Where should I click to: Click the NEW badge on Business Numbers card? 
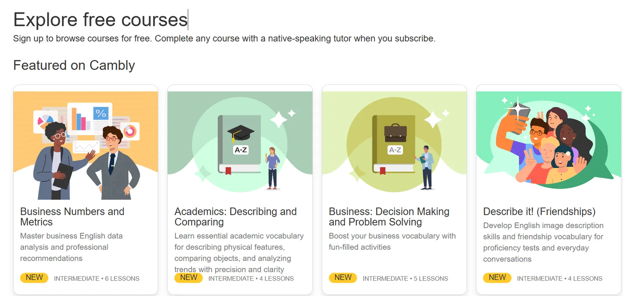[34, 277]
